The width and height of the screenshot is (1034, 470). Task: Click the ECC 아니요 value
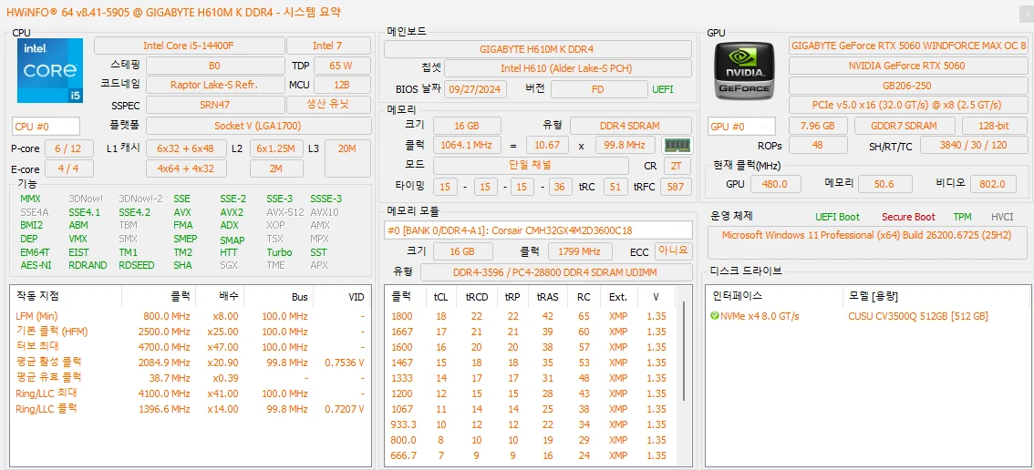coord(673,251)
